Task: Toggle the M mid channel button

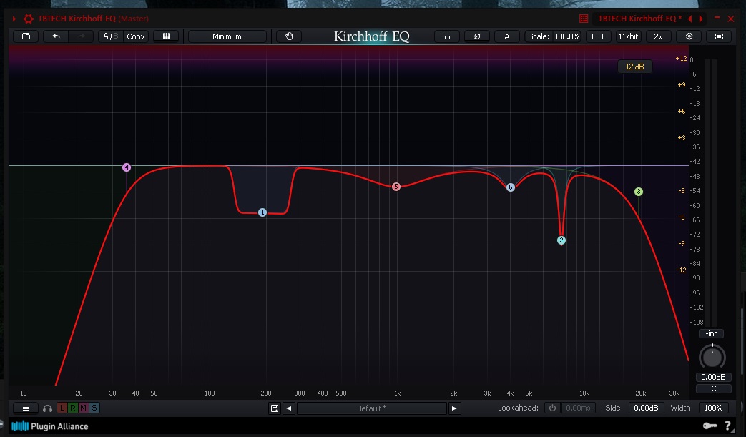Action: pyautogui.click(x=83, y=408)
